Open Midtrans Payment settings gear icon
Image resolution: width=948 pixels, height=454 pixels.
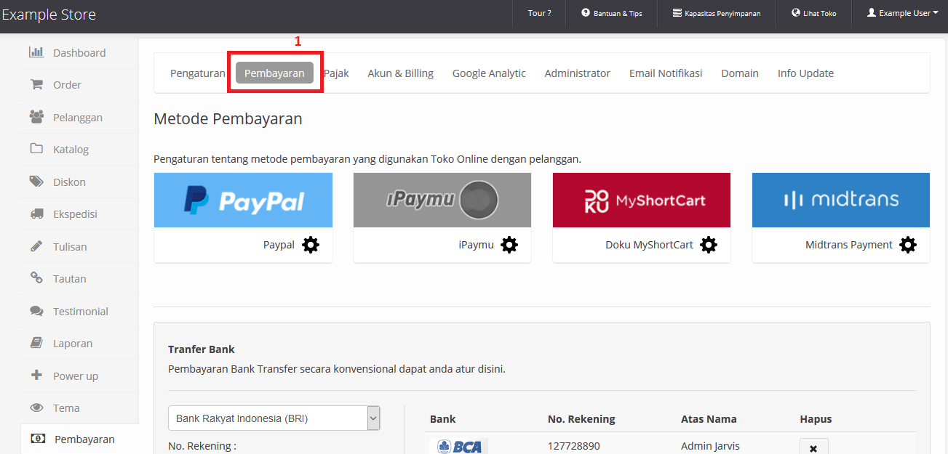point(908,245)
